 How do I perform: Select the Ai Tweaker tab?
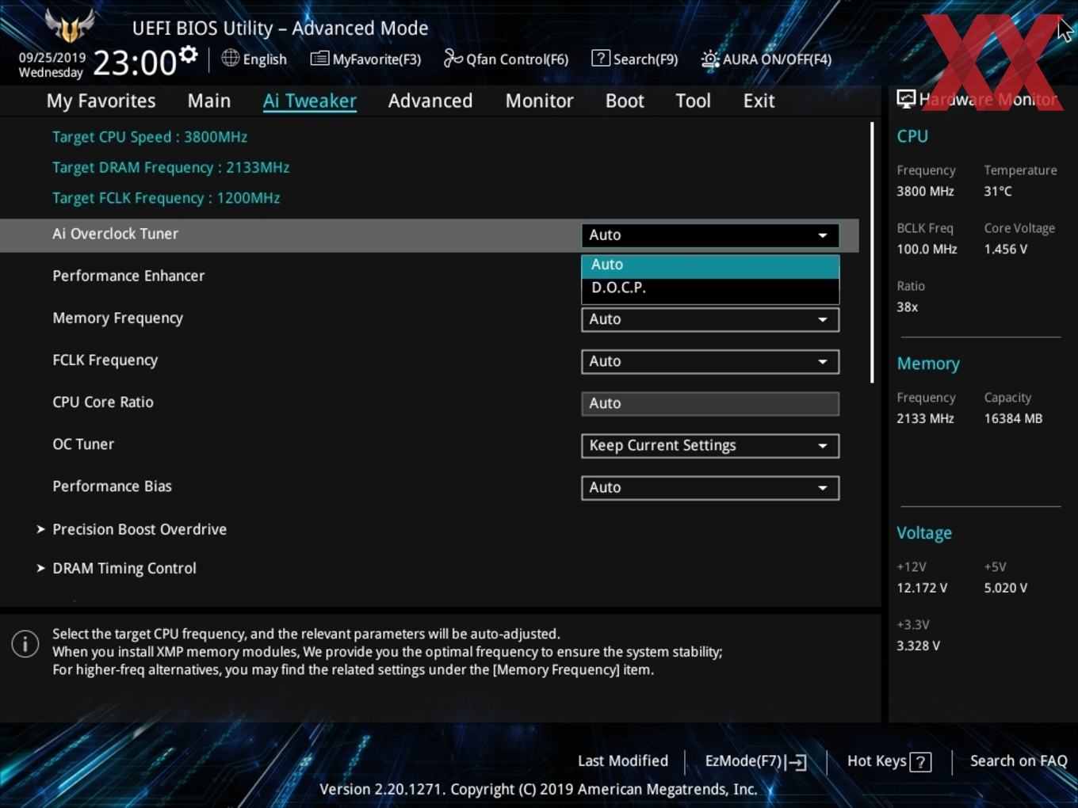(310, 101)
